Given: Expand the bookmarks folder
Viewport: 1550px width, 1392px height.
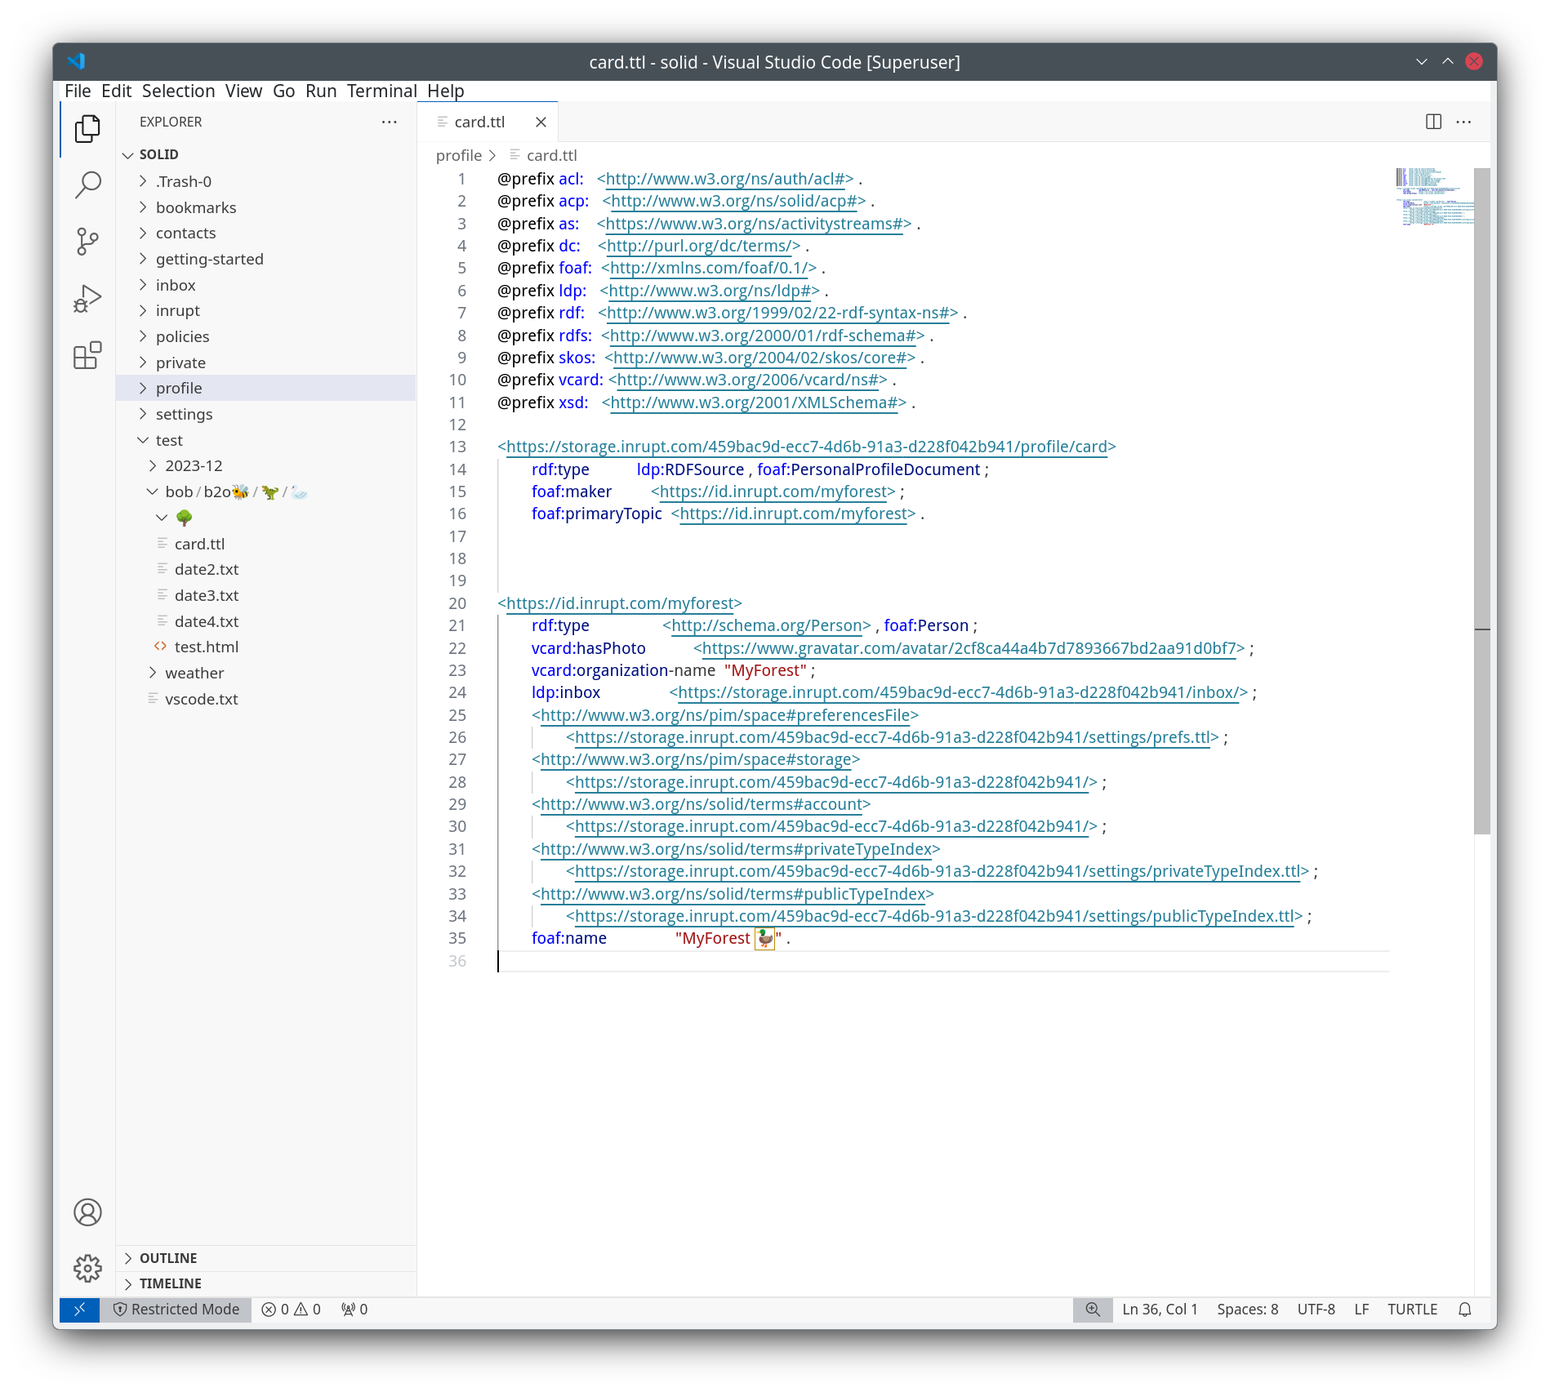Looking at the screenshot, I should pos(266,207).
